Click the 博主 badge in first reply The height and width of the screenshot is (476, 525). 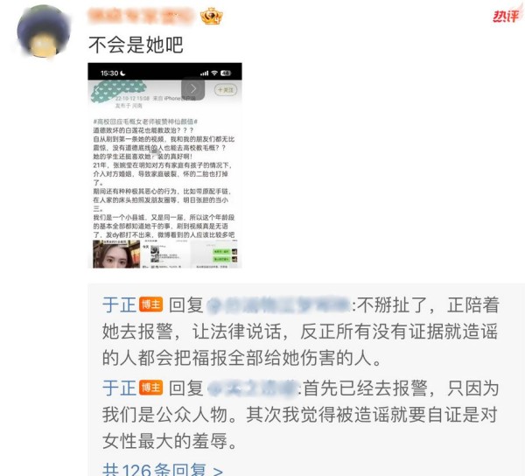151,304
